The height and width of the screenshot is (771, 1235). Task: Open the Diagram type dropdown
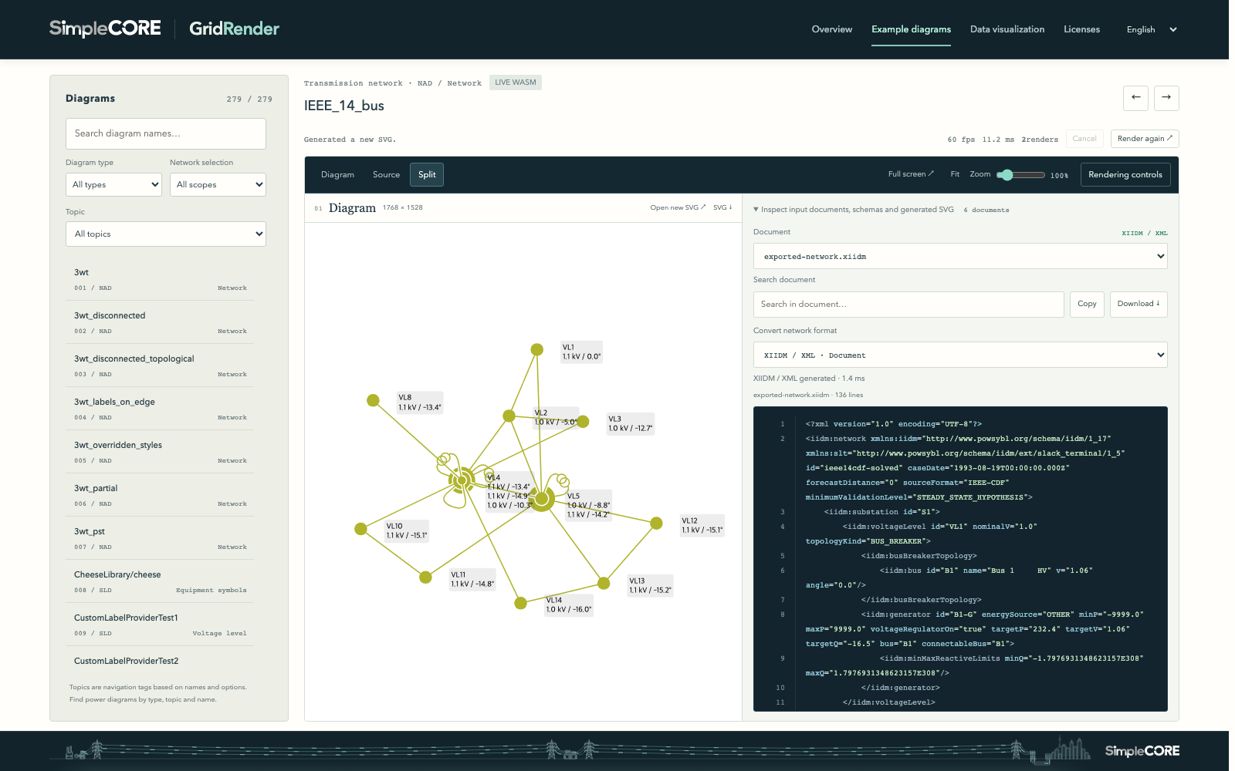(x=113, y=184)
